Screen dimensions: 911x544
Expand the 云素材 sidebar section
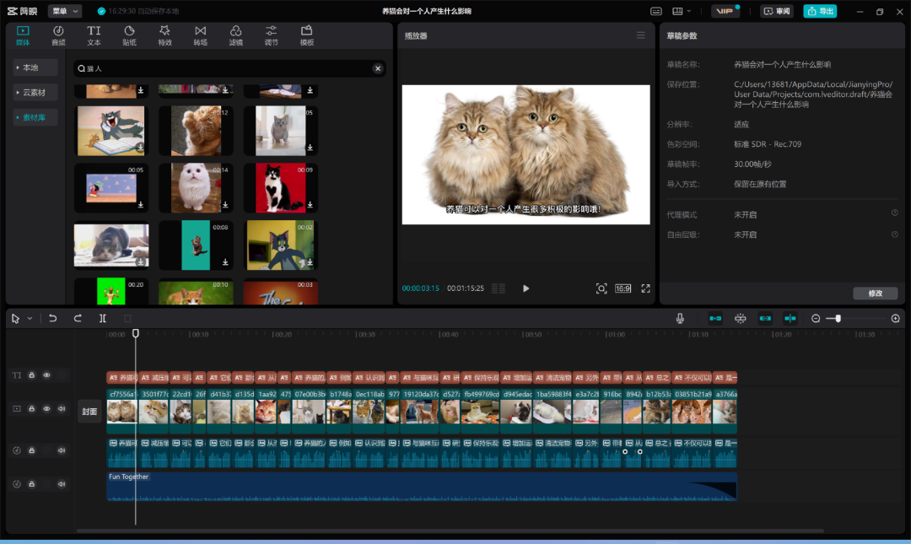35,93
